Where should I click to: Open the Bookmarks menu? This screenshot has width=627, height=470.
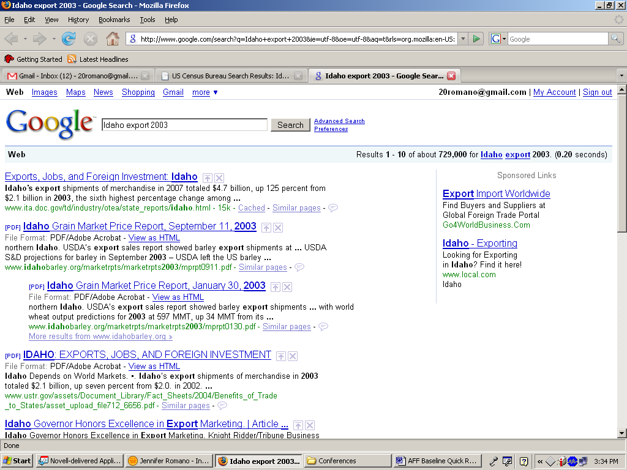pyautogui.click(x=114, y=20)
